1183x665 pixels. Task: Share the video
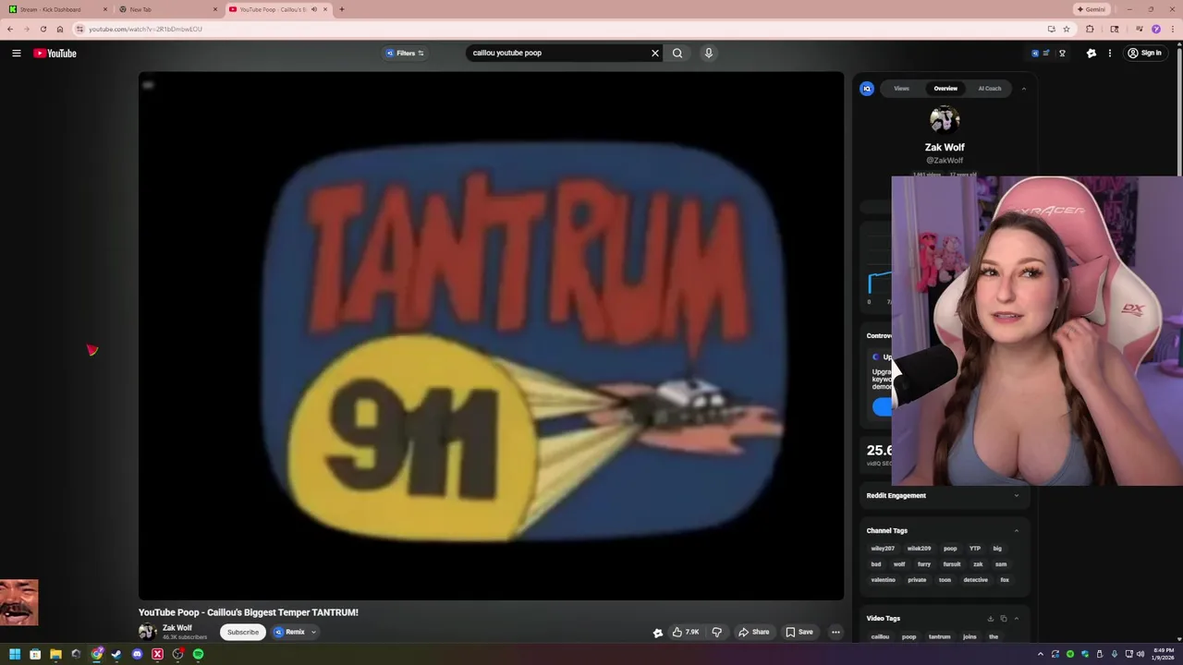point(753,633)
